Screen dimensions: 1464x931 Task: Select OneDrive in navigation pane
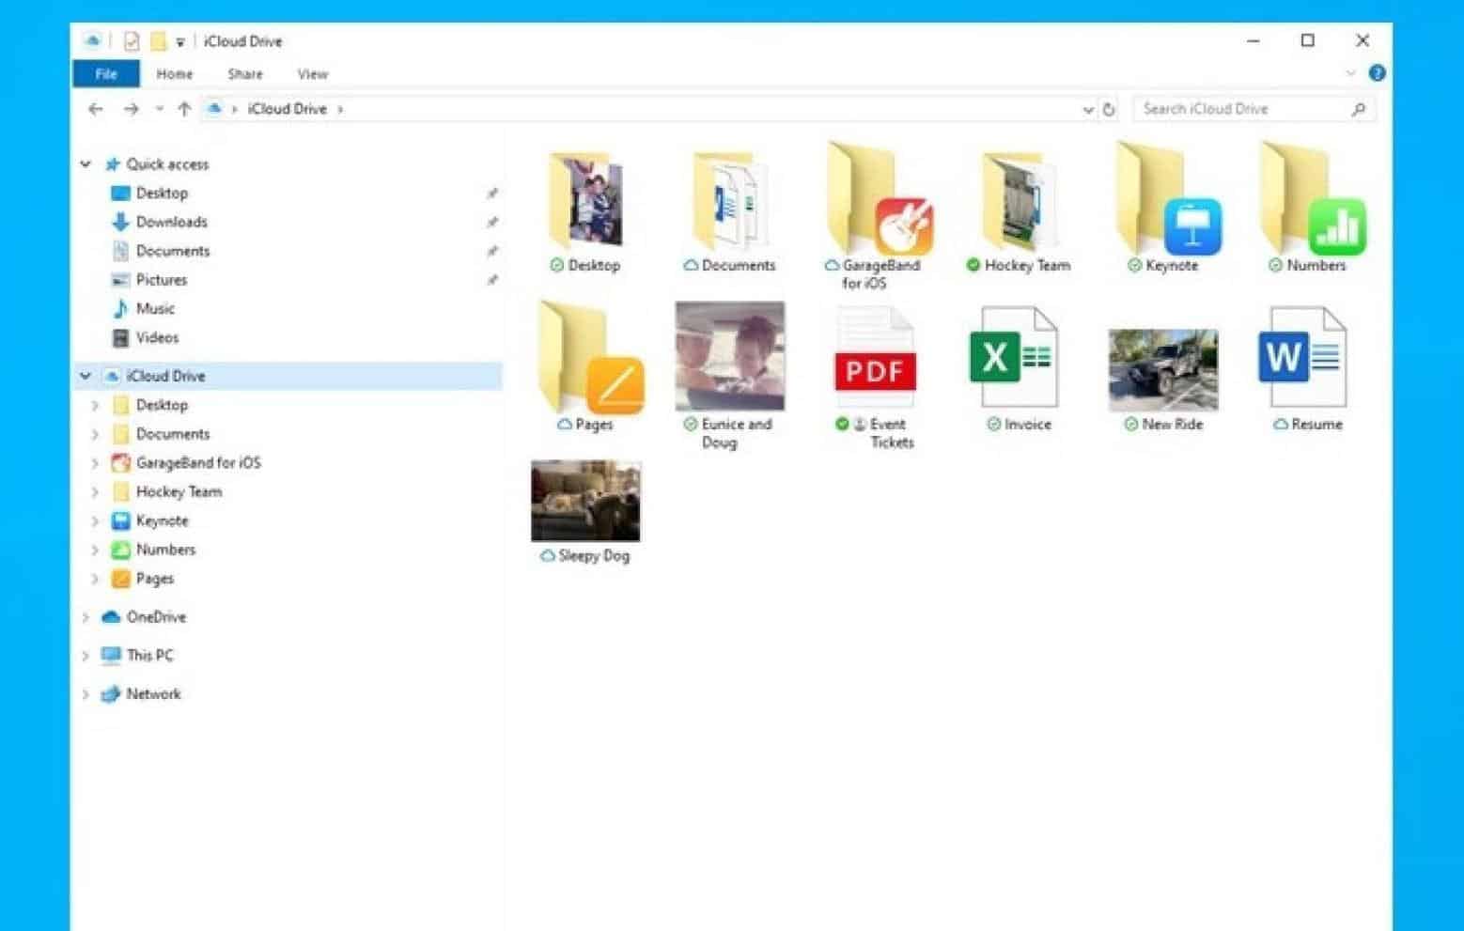tap(156, 617)
